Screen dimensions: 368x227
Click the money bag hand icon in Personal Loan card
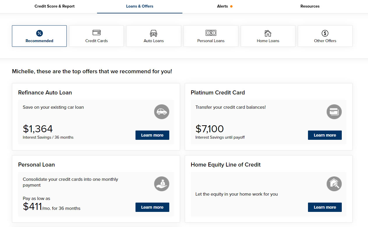pos(161,184)
